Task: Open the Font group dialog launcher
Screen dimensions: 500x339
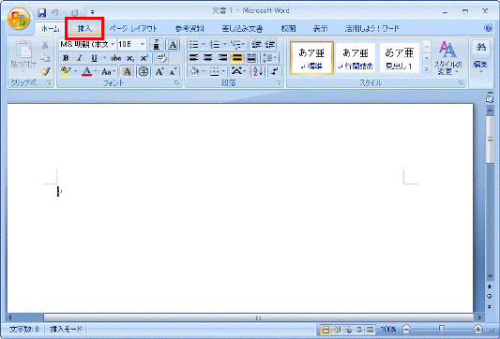Action: click(x=176, y=83)
